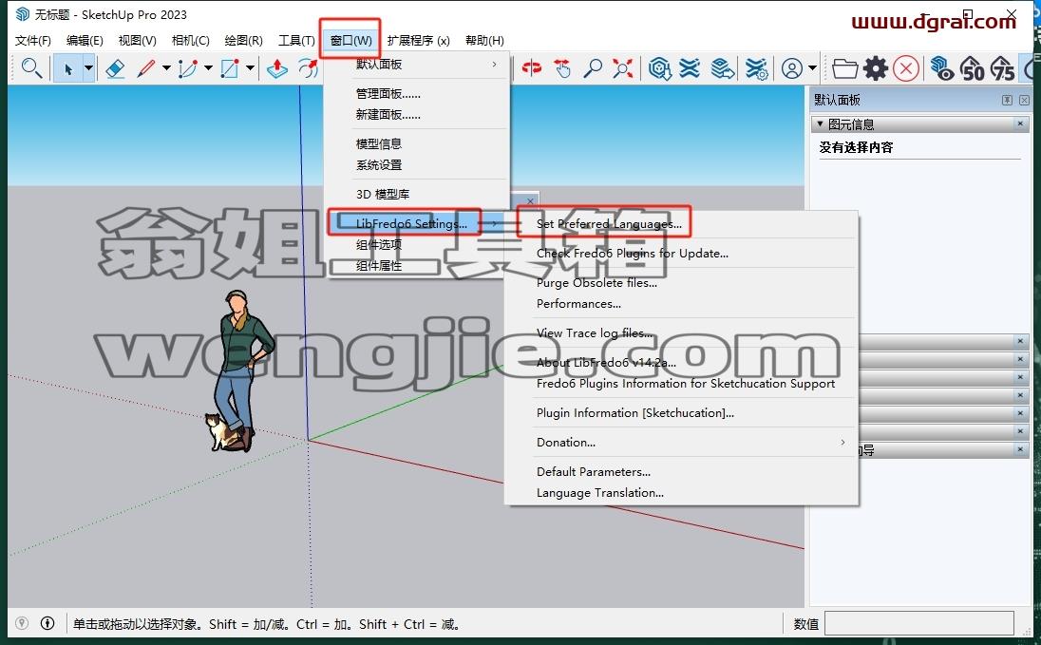Open the Rectangle tool dropdown arrow
Screen dimensions: 1041x645
tap(250, 68)
